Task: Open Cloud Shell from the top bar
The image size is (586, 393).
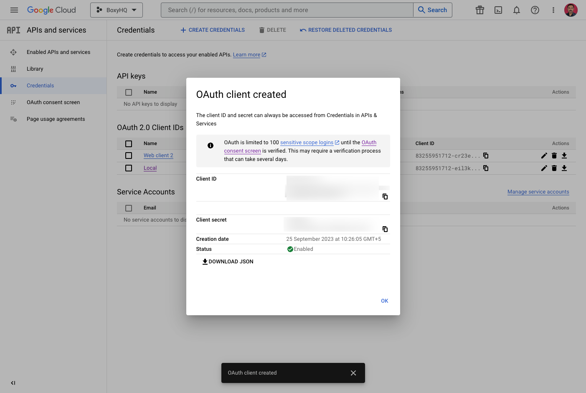Action: point(498,10)
